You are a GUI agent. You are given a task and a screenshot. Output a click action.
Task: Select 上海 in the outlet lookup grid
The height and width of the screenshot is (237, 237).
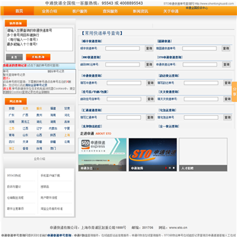67,135
